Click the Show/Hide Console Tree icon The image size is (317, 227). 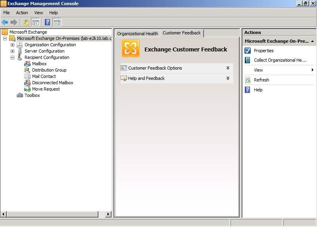coord(36,22)
